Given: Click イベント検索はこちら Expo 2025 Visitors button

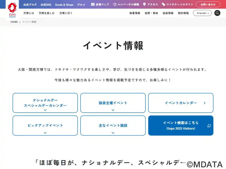Looking at the screenshot, I should (x=181, y=125).
